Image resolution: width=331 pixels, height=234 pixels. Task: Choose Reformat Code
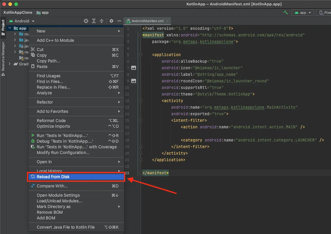click(76, 121)
